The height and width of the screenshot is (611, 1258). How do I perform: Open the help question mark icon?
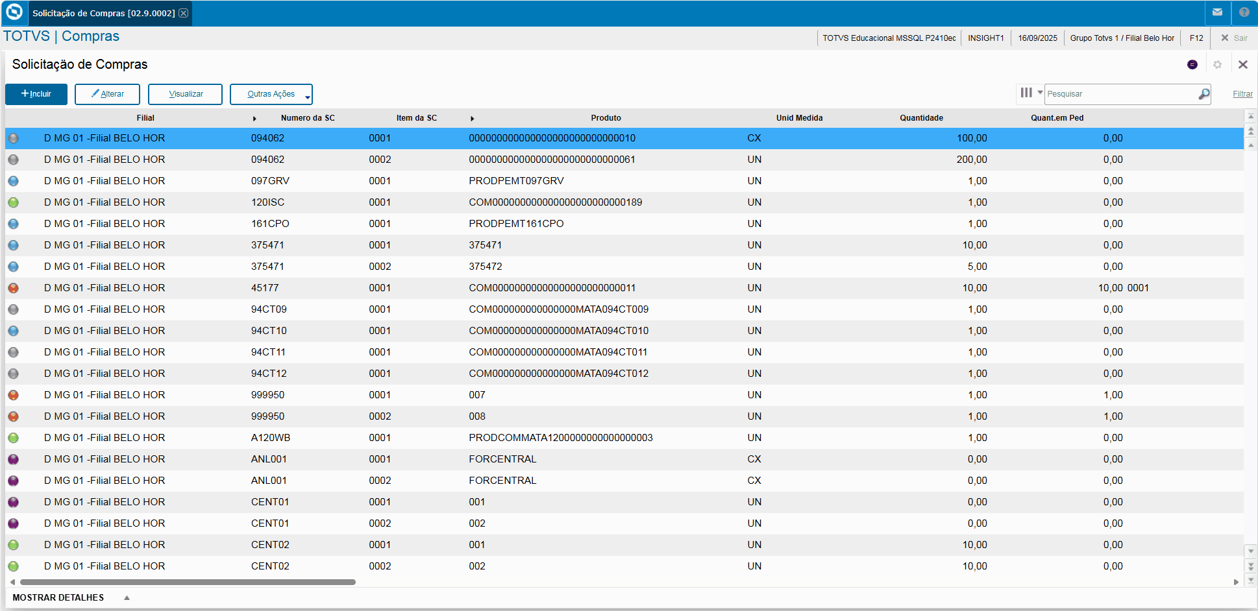click(x=1244, y=12)
